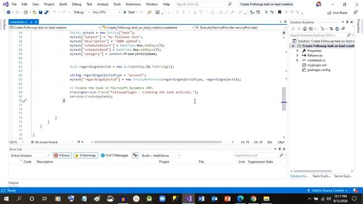This screenshot has width=363, height=204.
Task: Toggle the bookmark toolbar icon
Action: point(280,12)
